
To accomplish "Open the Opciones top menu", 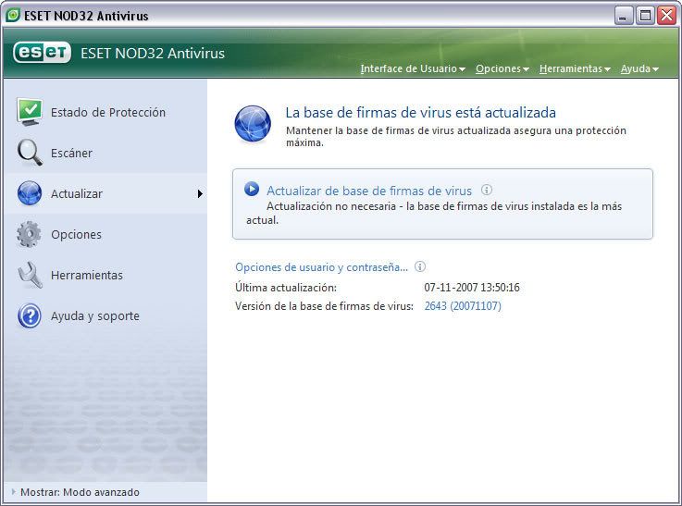I will 502,68.
